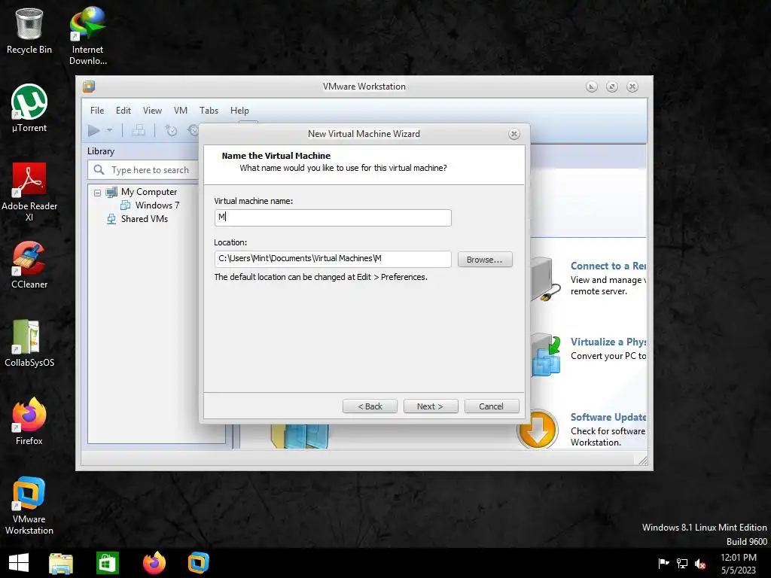Open the Store from the taskbar

pos(107,563)
